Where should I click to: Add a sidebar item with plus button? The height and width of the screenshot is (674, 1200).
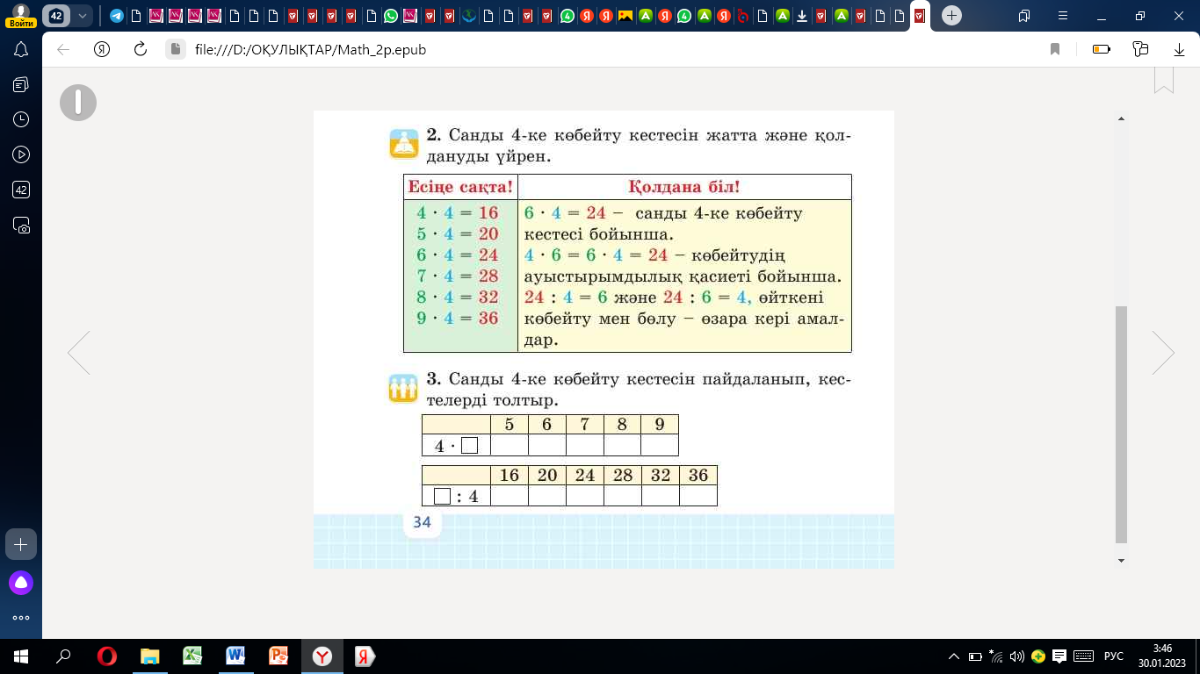point(21,544)
